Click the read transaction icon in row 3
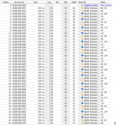116x125 pixels. pyautogui.click(x=82, y=14)
